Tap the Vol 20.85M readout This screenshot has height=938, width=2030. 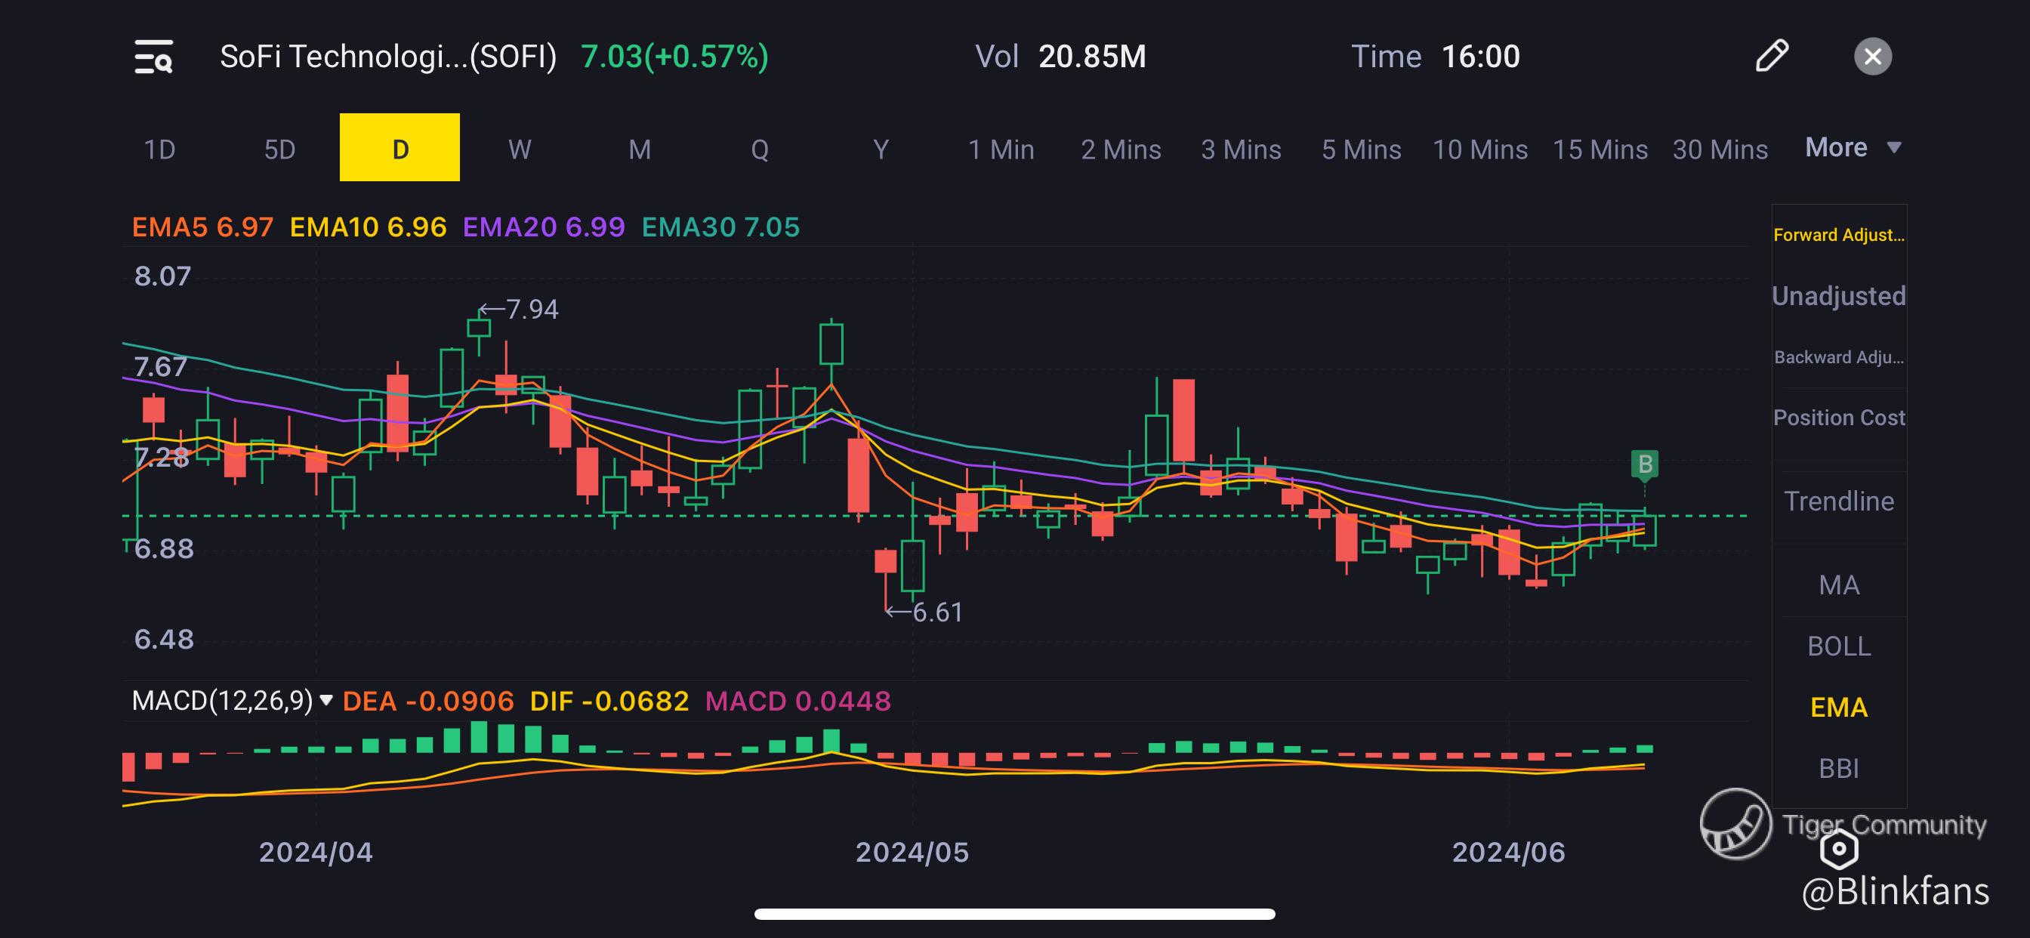[x=1061, y=57]
